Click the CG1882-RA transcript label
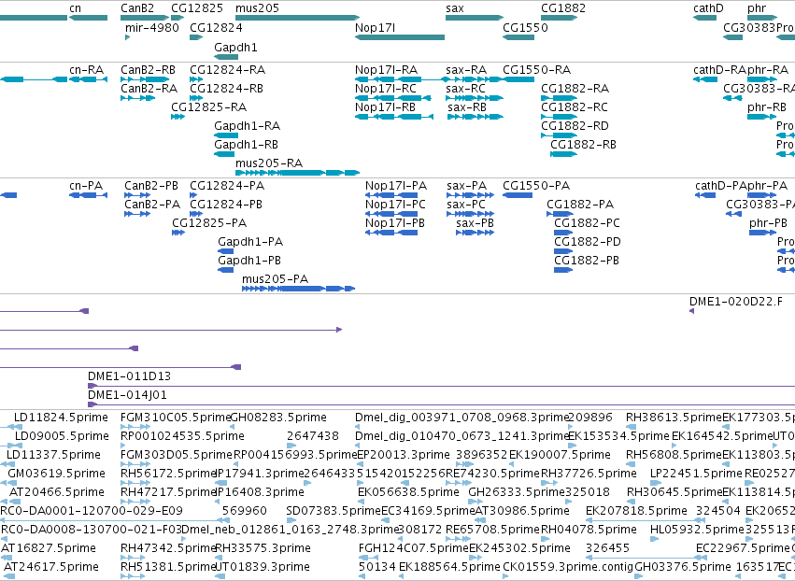The height and width of the screenshot is (581, 795). pyautogui.click(x=575, y=89)
